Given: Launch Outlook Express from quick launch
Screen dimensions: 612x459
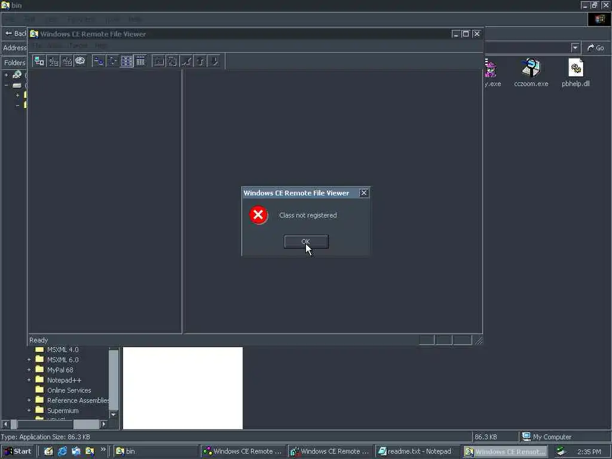Looking at the screenshot, I should click(x=76, y=452).
